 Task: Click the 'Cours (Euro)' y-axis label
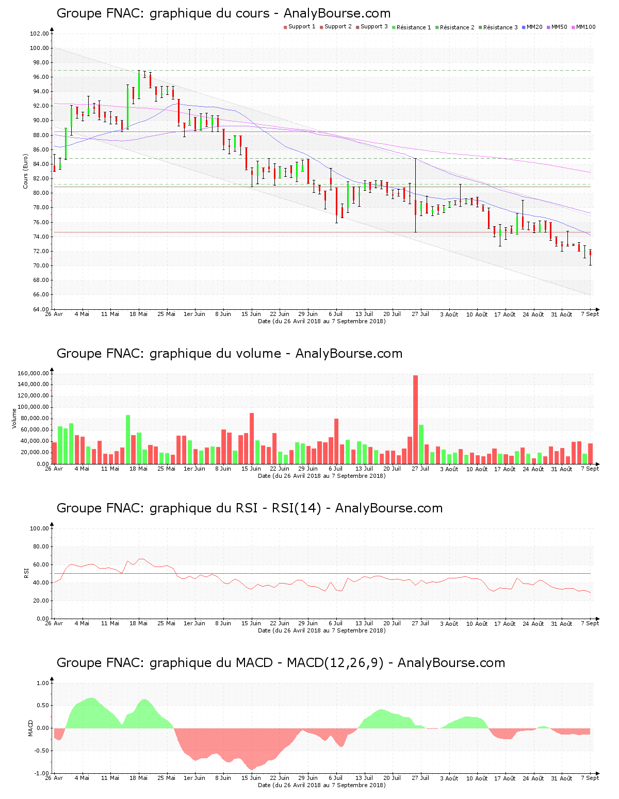(x=25, y=171)
